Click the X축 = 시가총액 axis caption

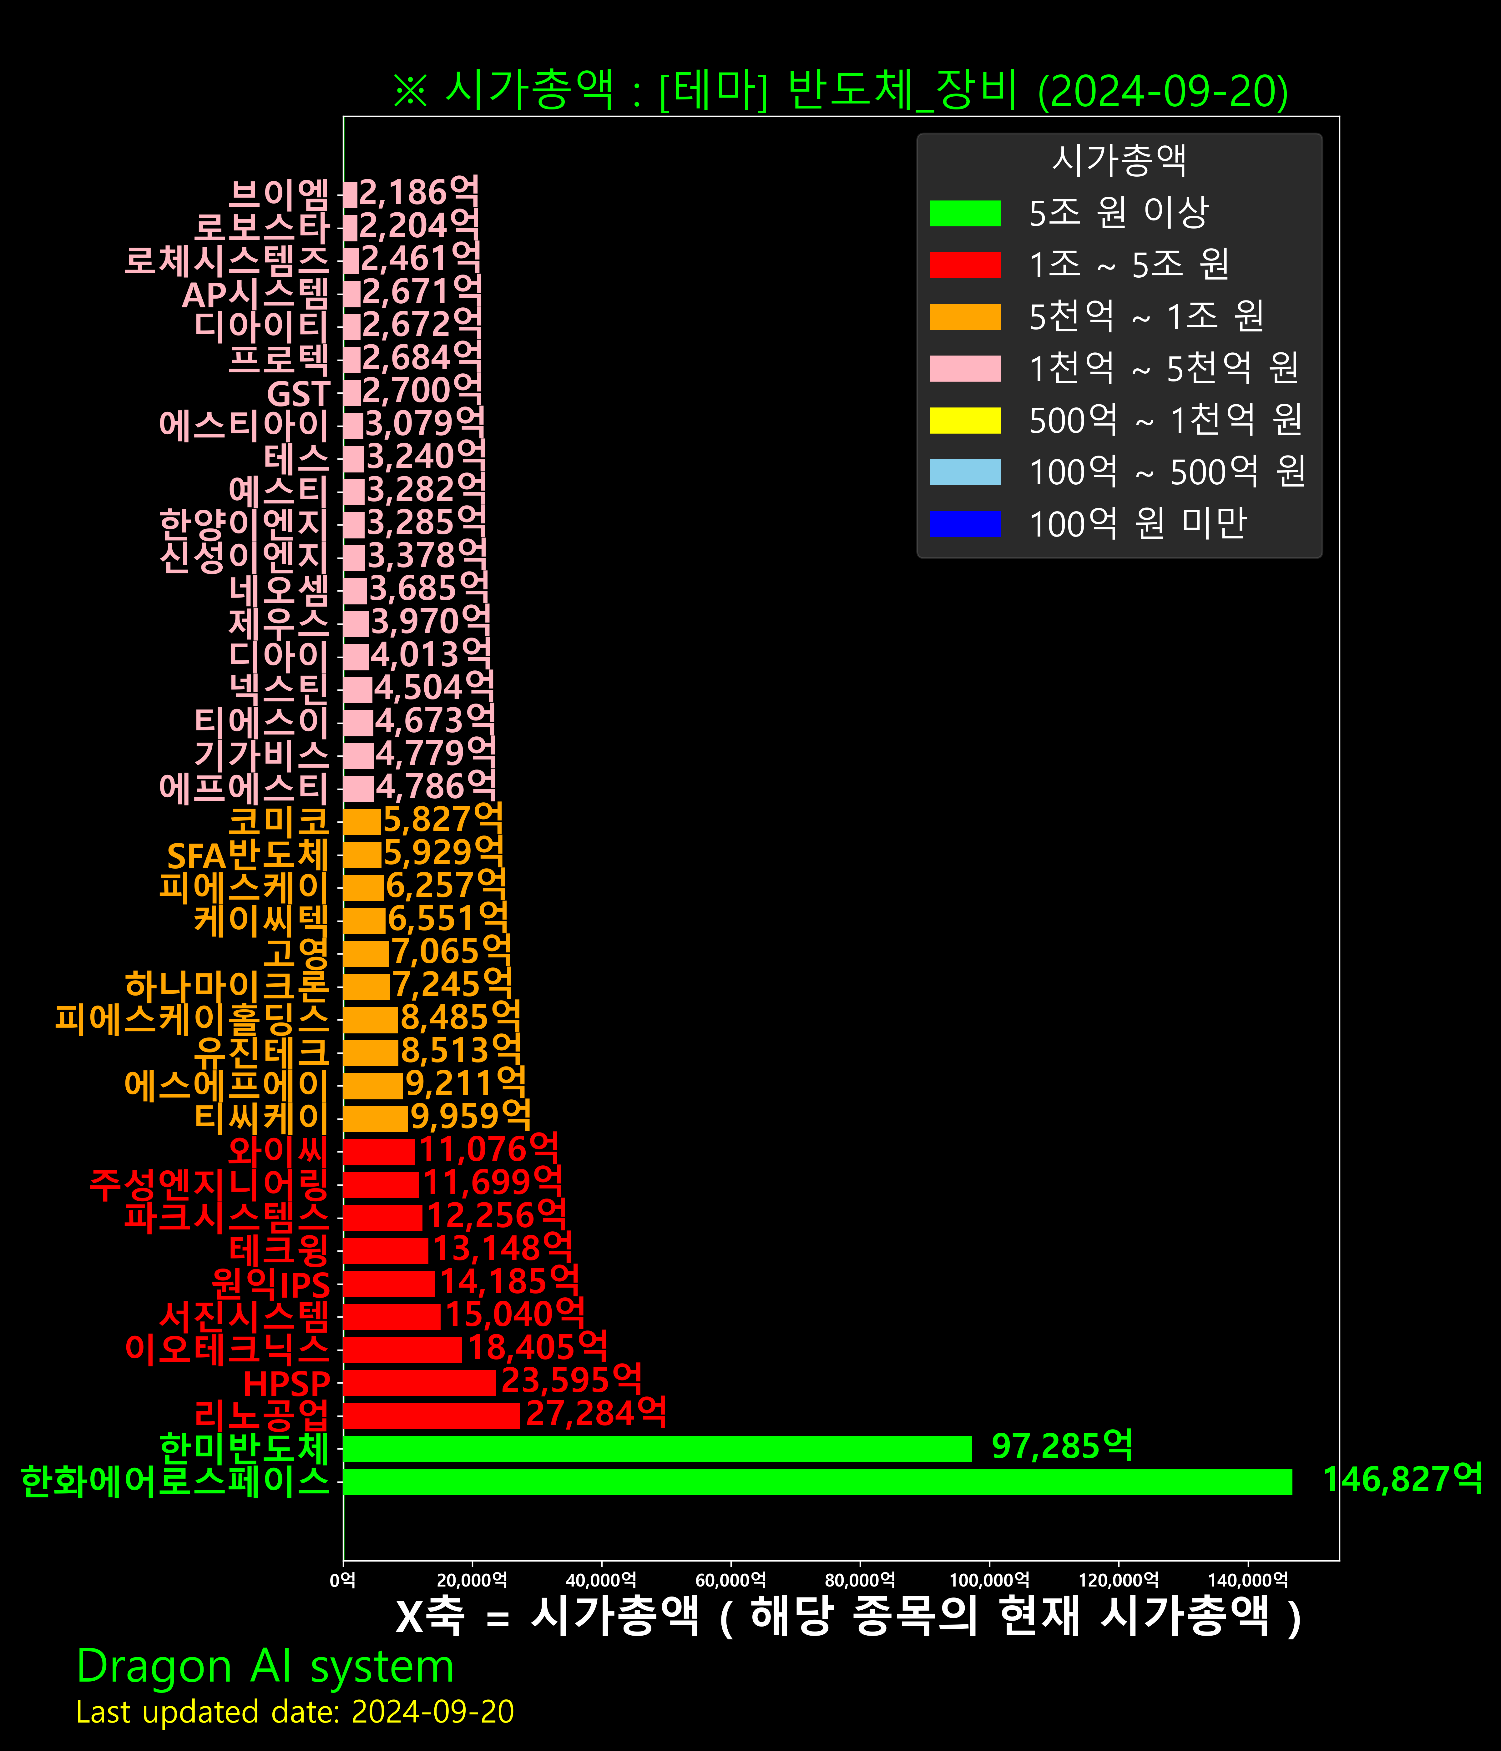point(849,1617)
